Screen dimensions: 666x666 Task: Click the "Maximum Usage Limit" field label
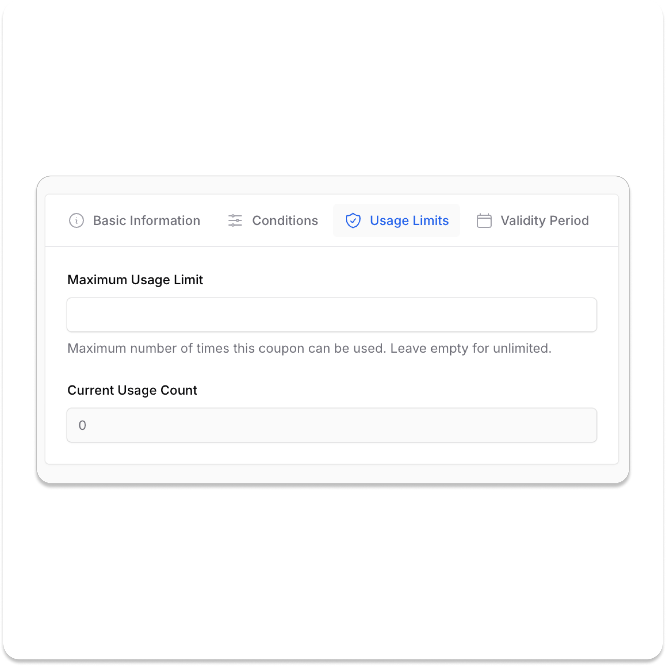(135, 280)
